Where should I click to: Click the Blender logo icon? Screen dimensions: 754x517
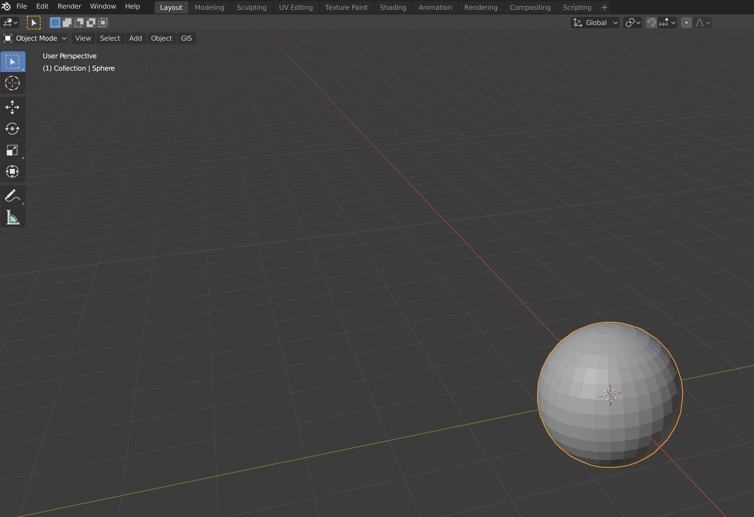[x=6, y=7]
